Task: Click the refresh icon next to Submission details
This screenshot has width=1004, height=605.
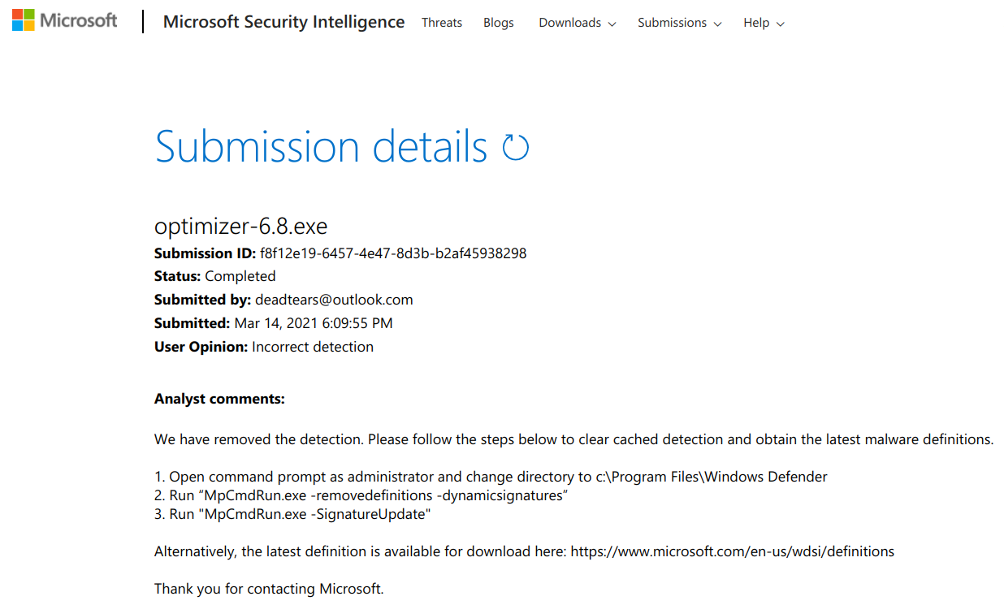Action: 517,146
